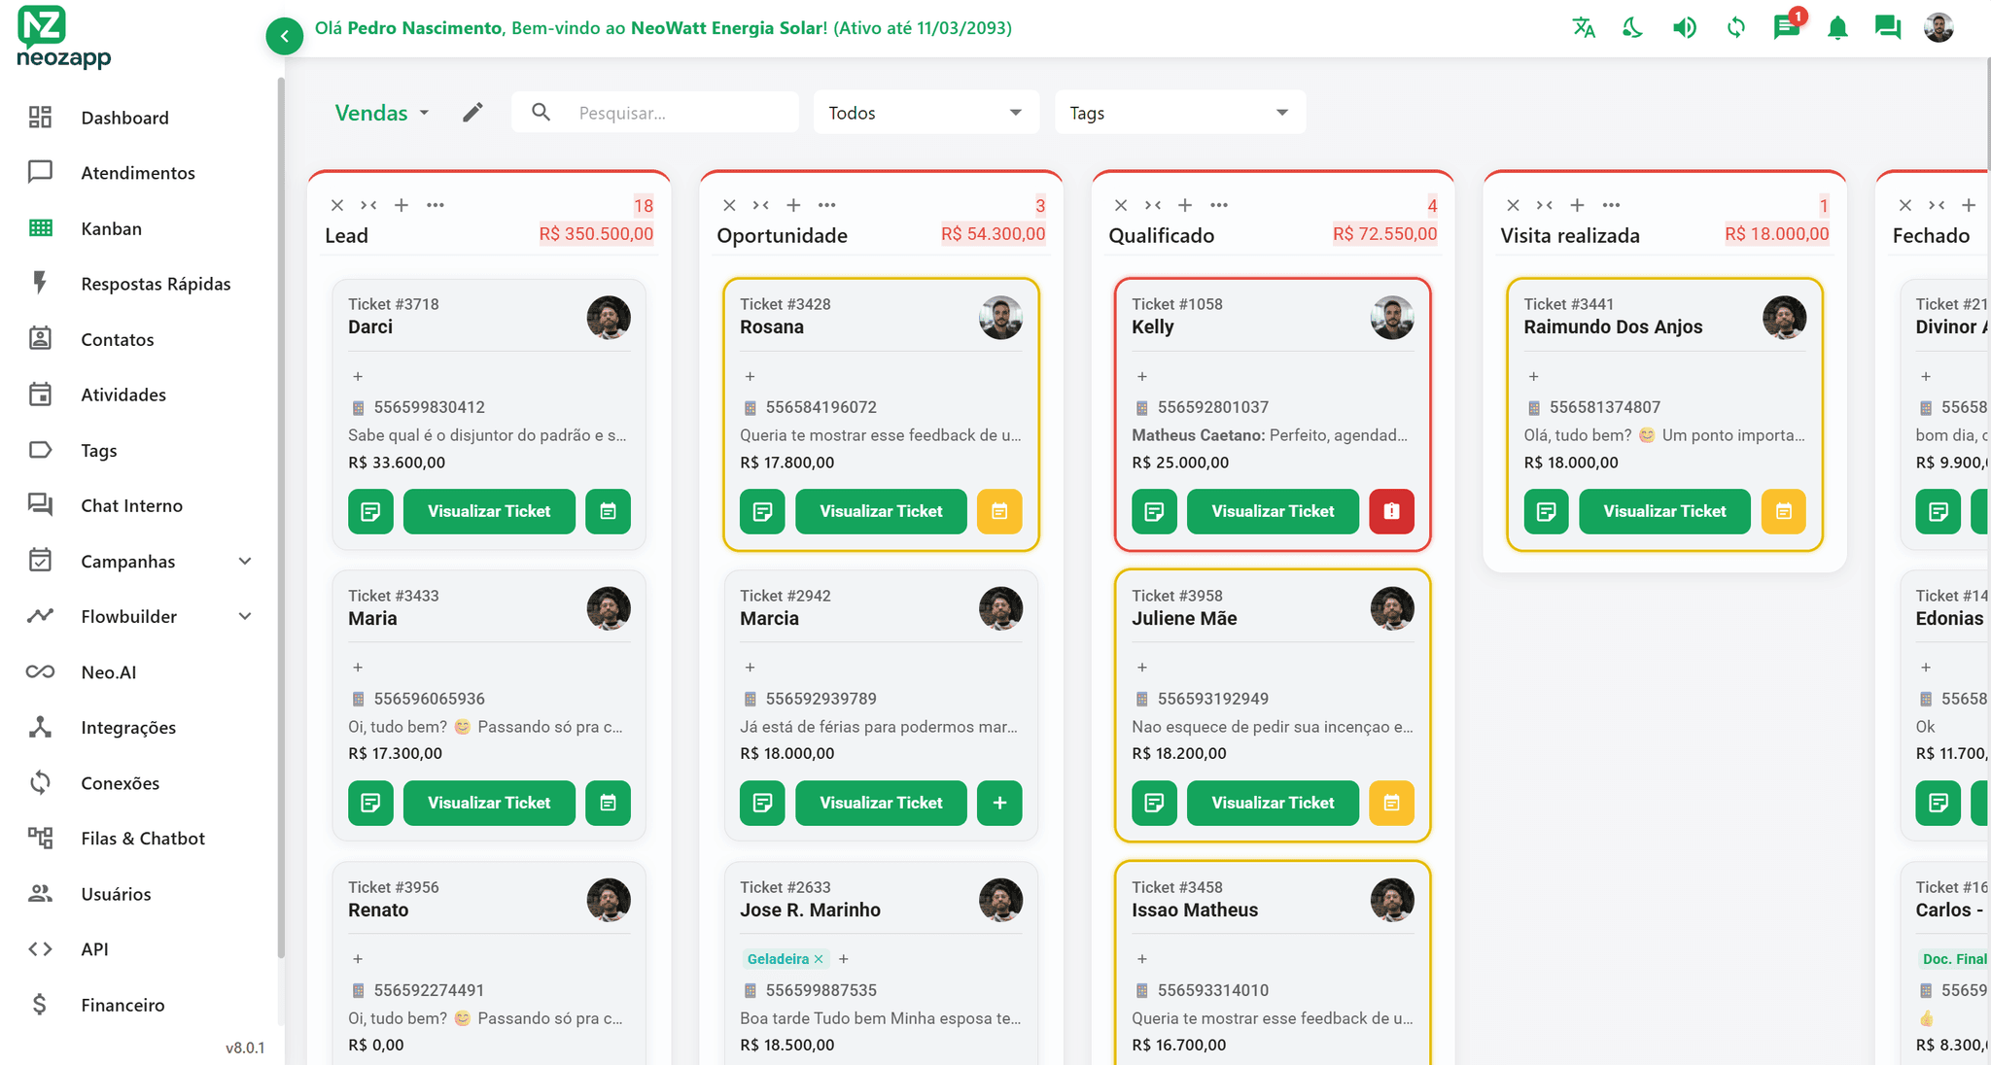This screenshot has width=1991, height=1065.
Task: Click Visualizar Ticket on Rosana's card
Action: point(881,511)
